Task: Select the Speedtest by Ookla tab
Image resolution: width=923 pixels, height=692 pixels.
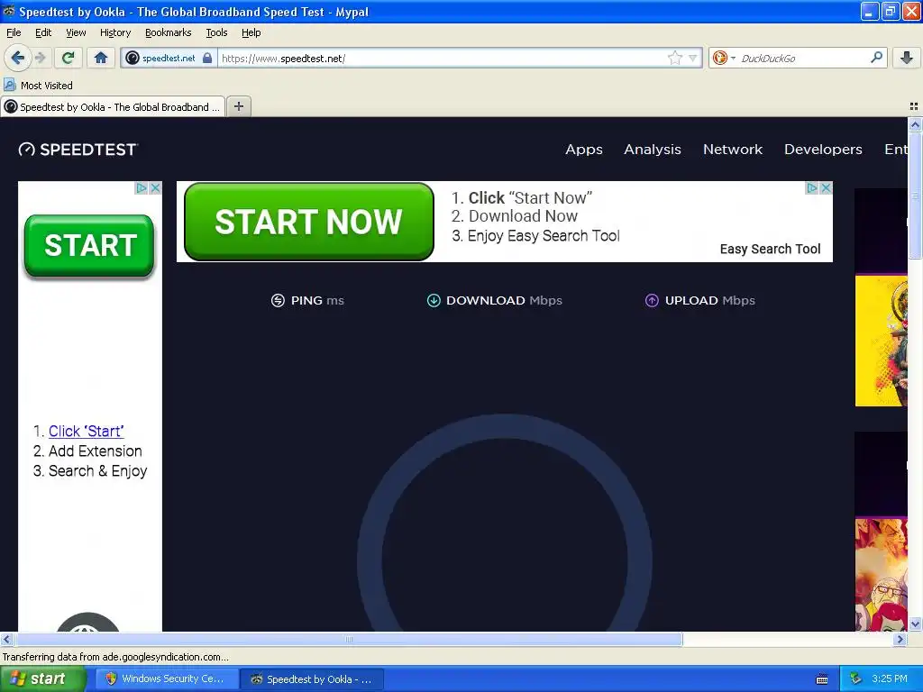Action: [113, 106]
